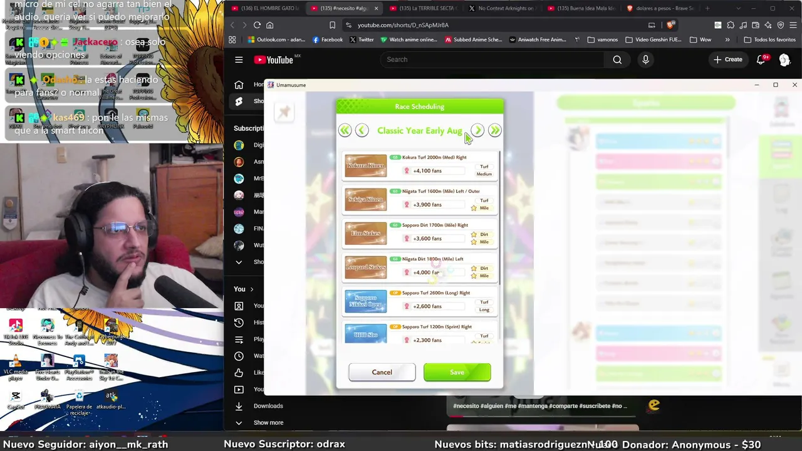Viewport: 802px width, 451px height.
Task: Open Liked videos thumbs-up icon in sidebar
Action: pos(239,373)
